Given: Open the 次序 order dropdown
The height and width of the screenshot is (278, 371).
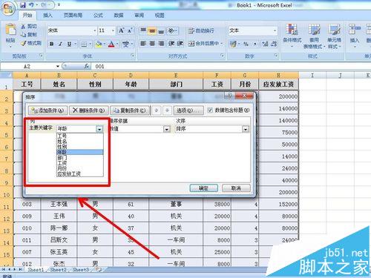Looking at the screenshot, I should pyautogui.click(x=246, y=129).
